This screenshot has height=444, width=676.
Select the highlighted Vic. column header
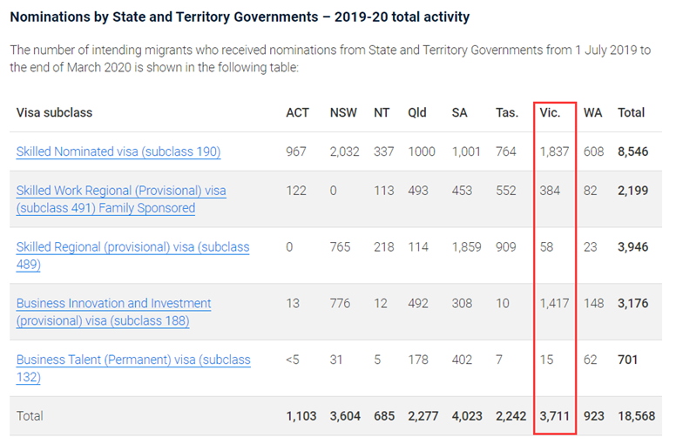[551, 112]
